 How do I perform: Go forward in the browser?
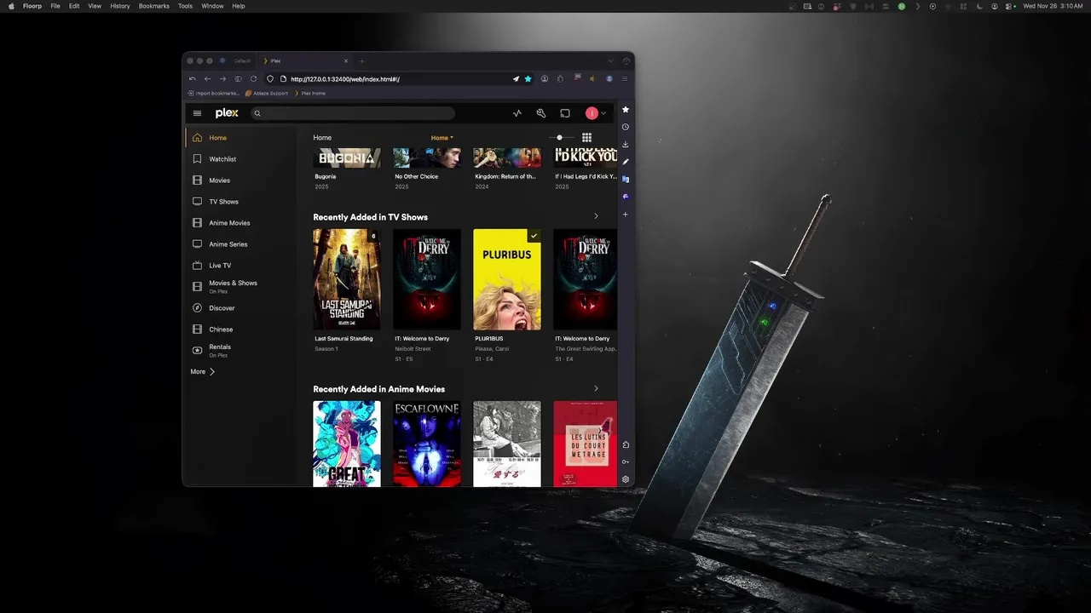click(222, 79)
